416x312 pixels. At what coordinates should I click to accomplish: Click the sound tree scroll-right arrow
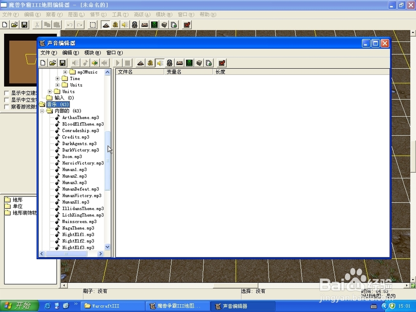pyautogui.click(x=100, y=254)
